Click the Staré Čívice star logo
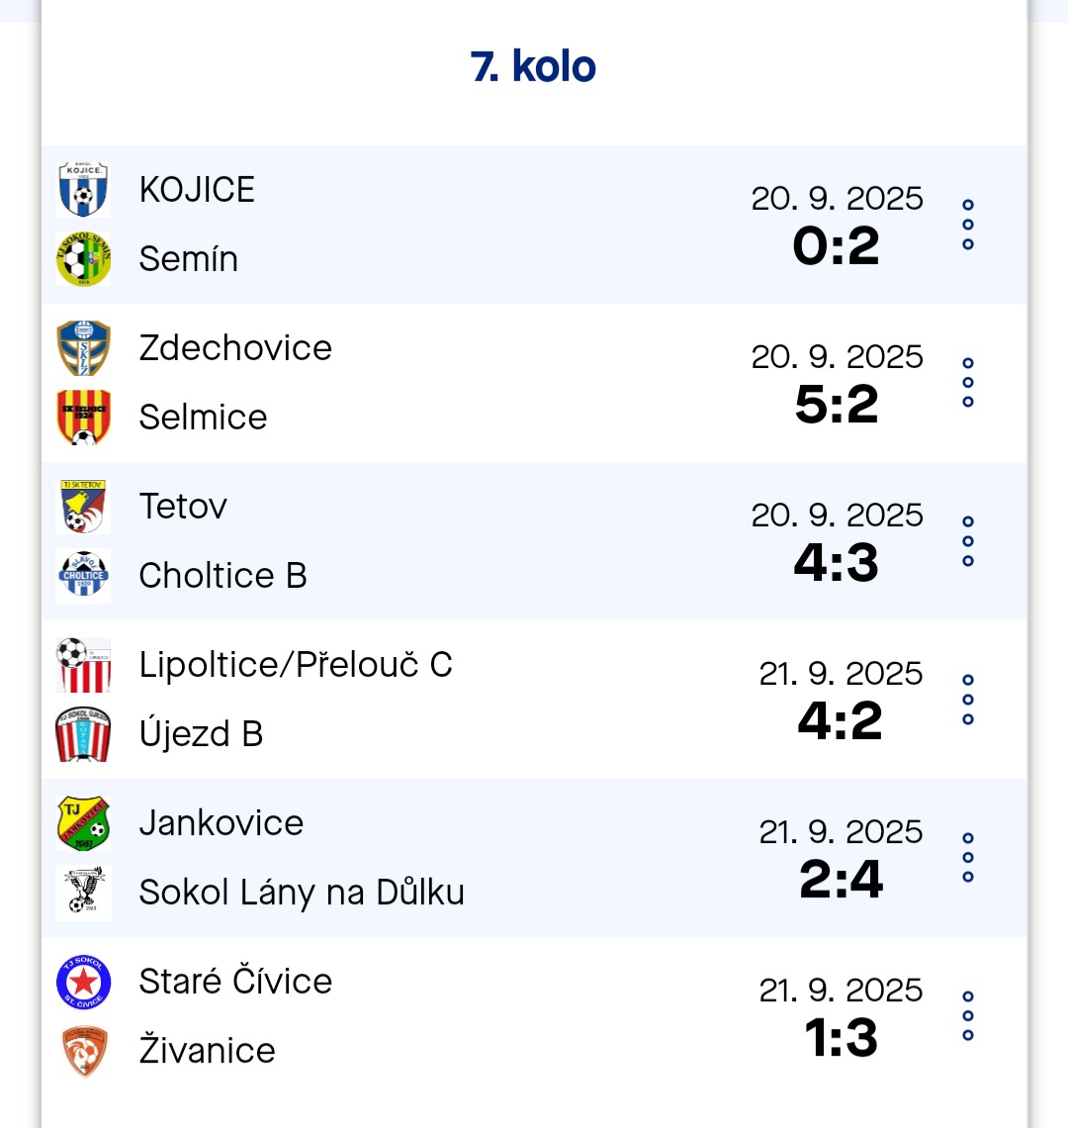This screenshot has width=1068, height=1128. (x=83, y=982)
